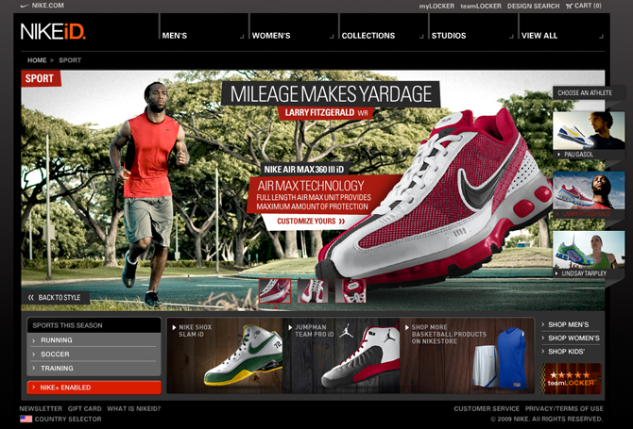Viewport: 633px width, 429px height.
Task: Open the teamLOCKER stars badge
Action: pos(571,379)
